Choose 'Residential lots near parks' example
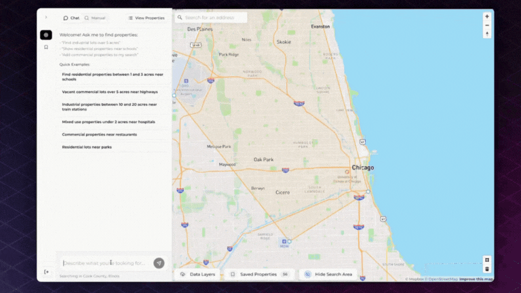 [x=113, y=147]
